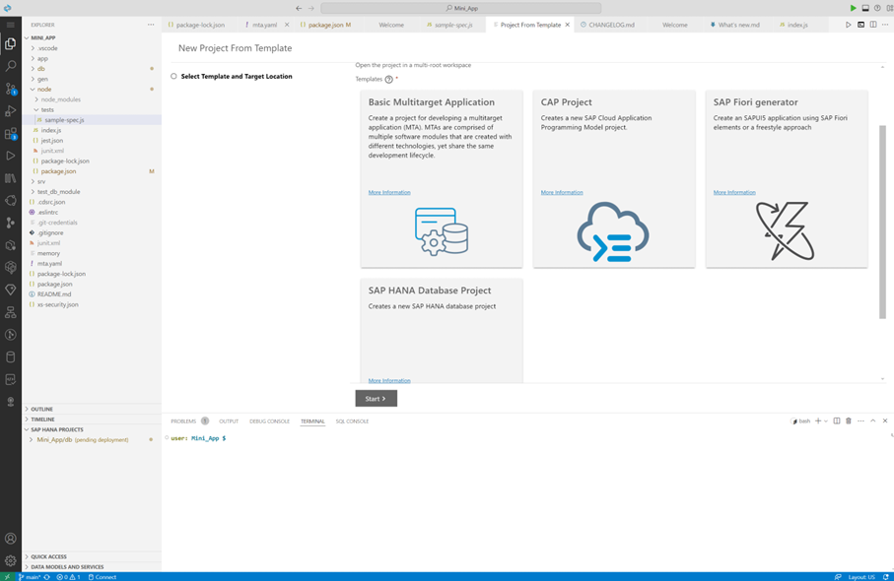Open More Information link for SAP Fiori generator

click(x=734, y=193)
